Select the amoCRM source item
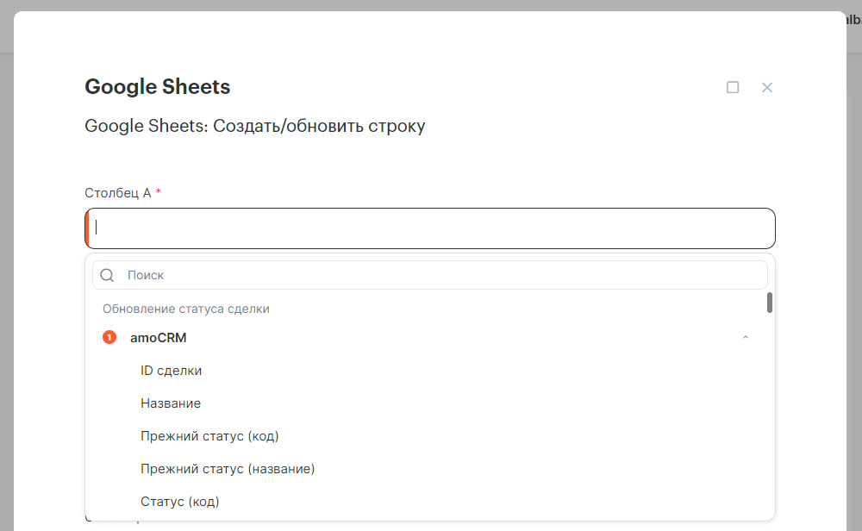The width and height of the screenshot is (862, 531). pos(159,338)
